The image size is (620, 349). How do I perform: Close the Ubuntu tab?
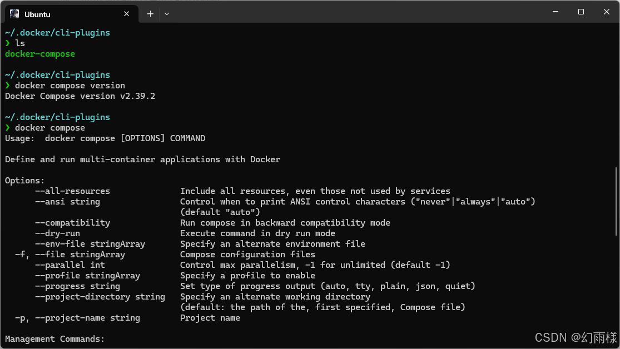click(x=127, y=14)
